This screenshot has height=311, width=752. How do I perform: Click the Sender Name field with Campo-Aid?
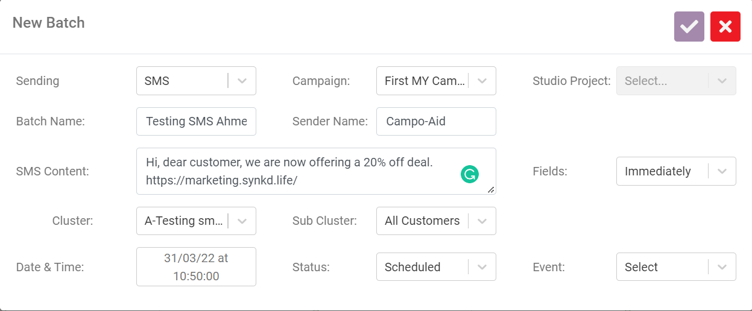(x=435, y=121)
